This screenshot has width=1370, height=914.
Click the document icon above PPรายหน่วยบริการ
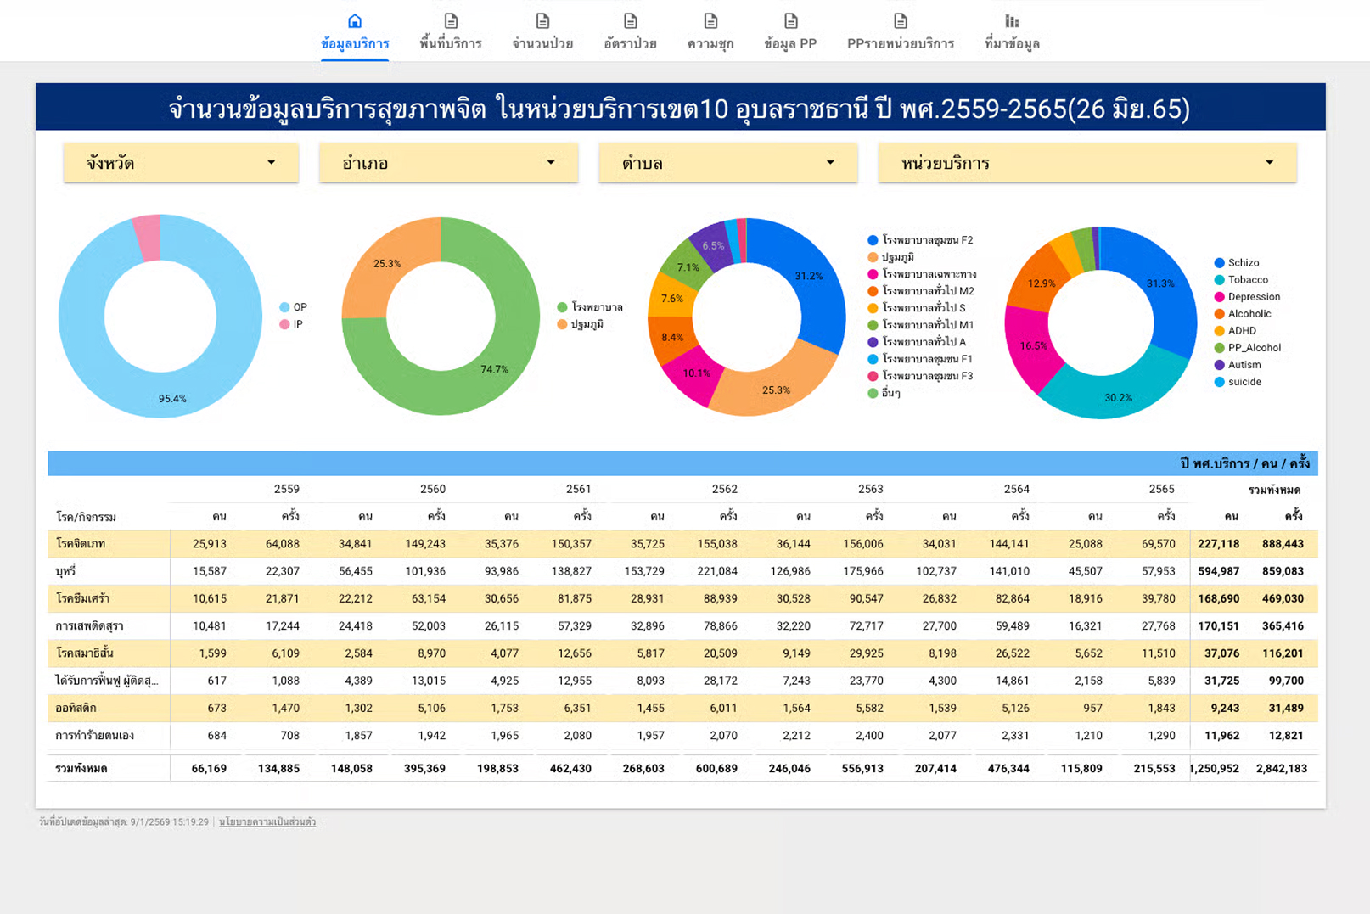pos(900,21)
